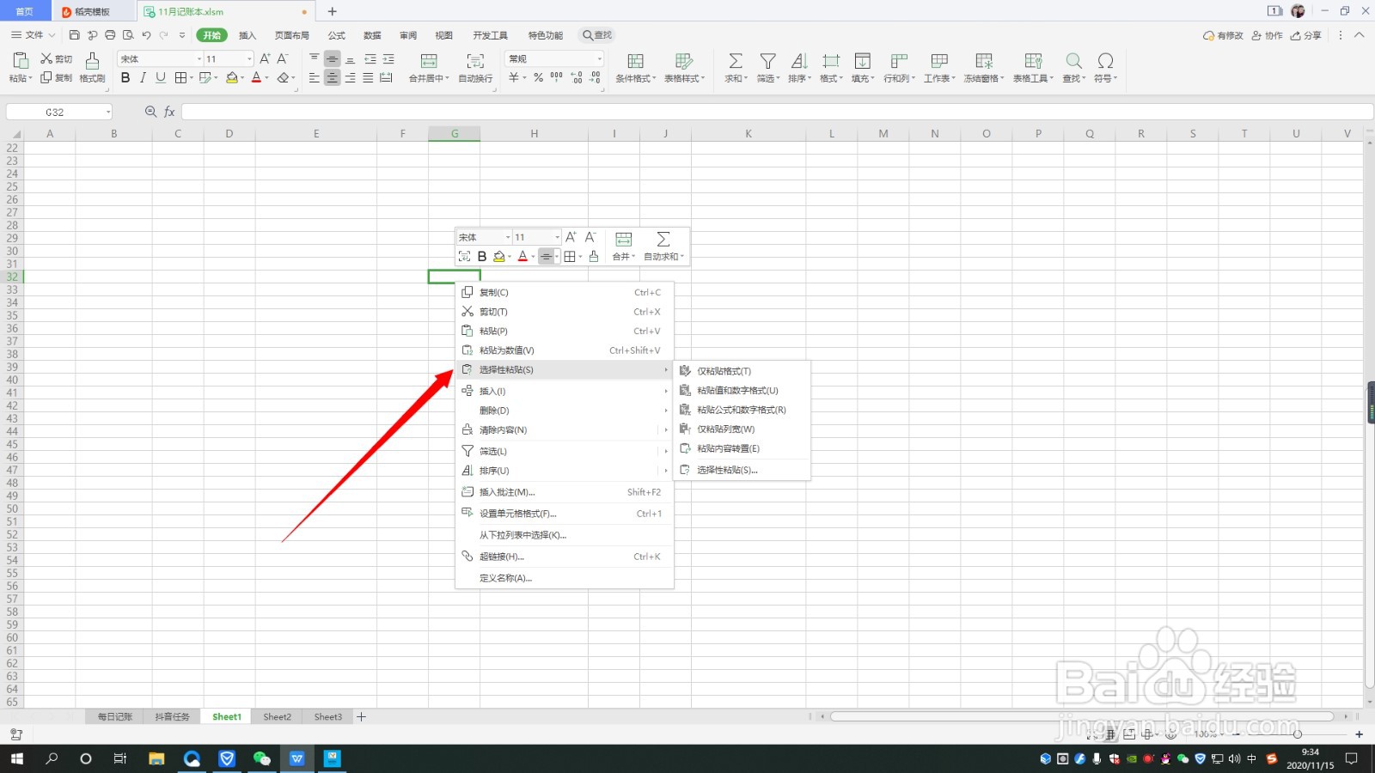This screenshot has width=1375, height=773.
Task: Click inside the formula bar input
Action: (x=776, y=112)
